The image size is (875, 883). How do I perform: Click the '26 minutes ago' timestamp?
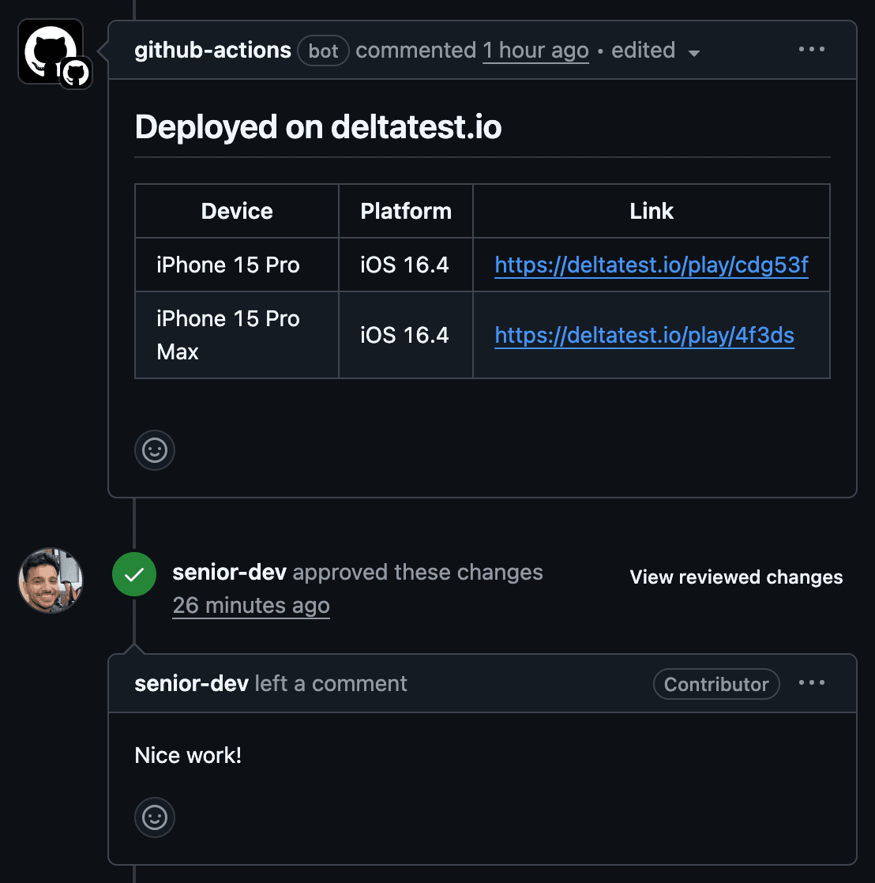point(251,606)
